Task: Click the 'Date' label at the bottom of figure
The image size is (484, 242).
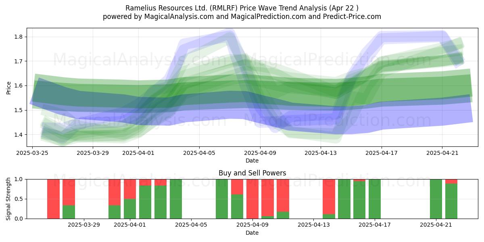Action: (252, 233)
